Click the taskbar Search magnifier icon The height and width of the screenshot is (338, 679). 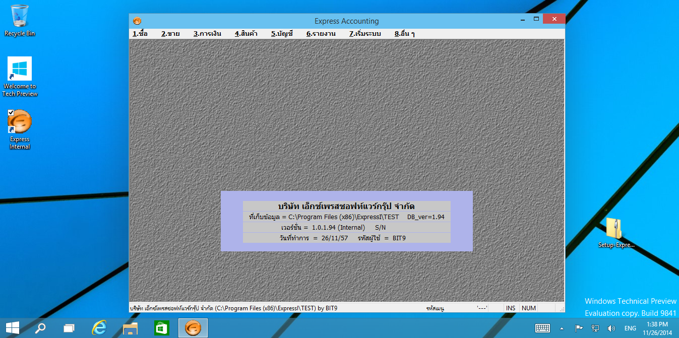click(40, 328)
